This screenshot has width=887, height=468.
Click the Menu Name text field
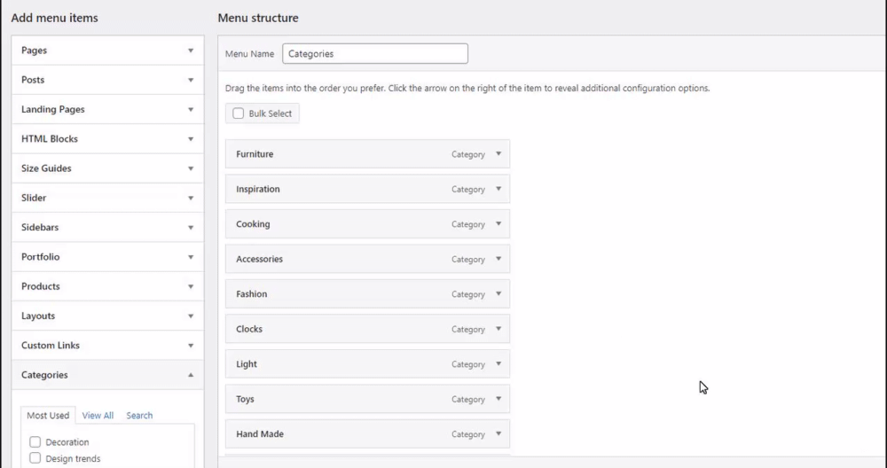[x=374, y=54]
